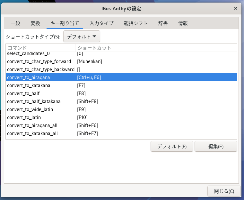Open the ショートカットタイプ dropdown
This screenshot has height=200, width=244.
pyautogui.click(x=82, y=36)
